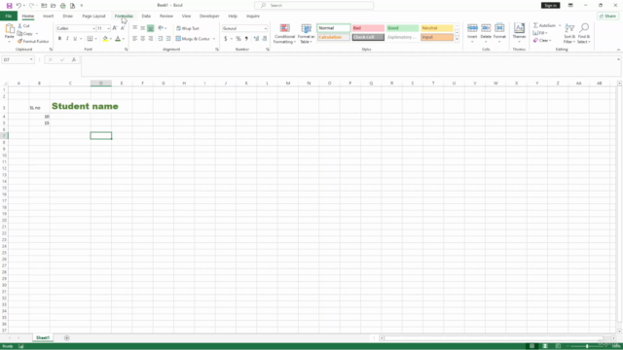Open the File tab
This screenshot has height=350, width=623.
tap(9, 17)
